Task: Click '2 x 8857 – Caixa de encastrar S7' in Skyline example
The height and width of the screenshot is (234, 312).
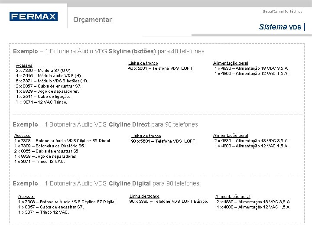Action: (49, 86)
